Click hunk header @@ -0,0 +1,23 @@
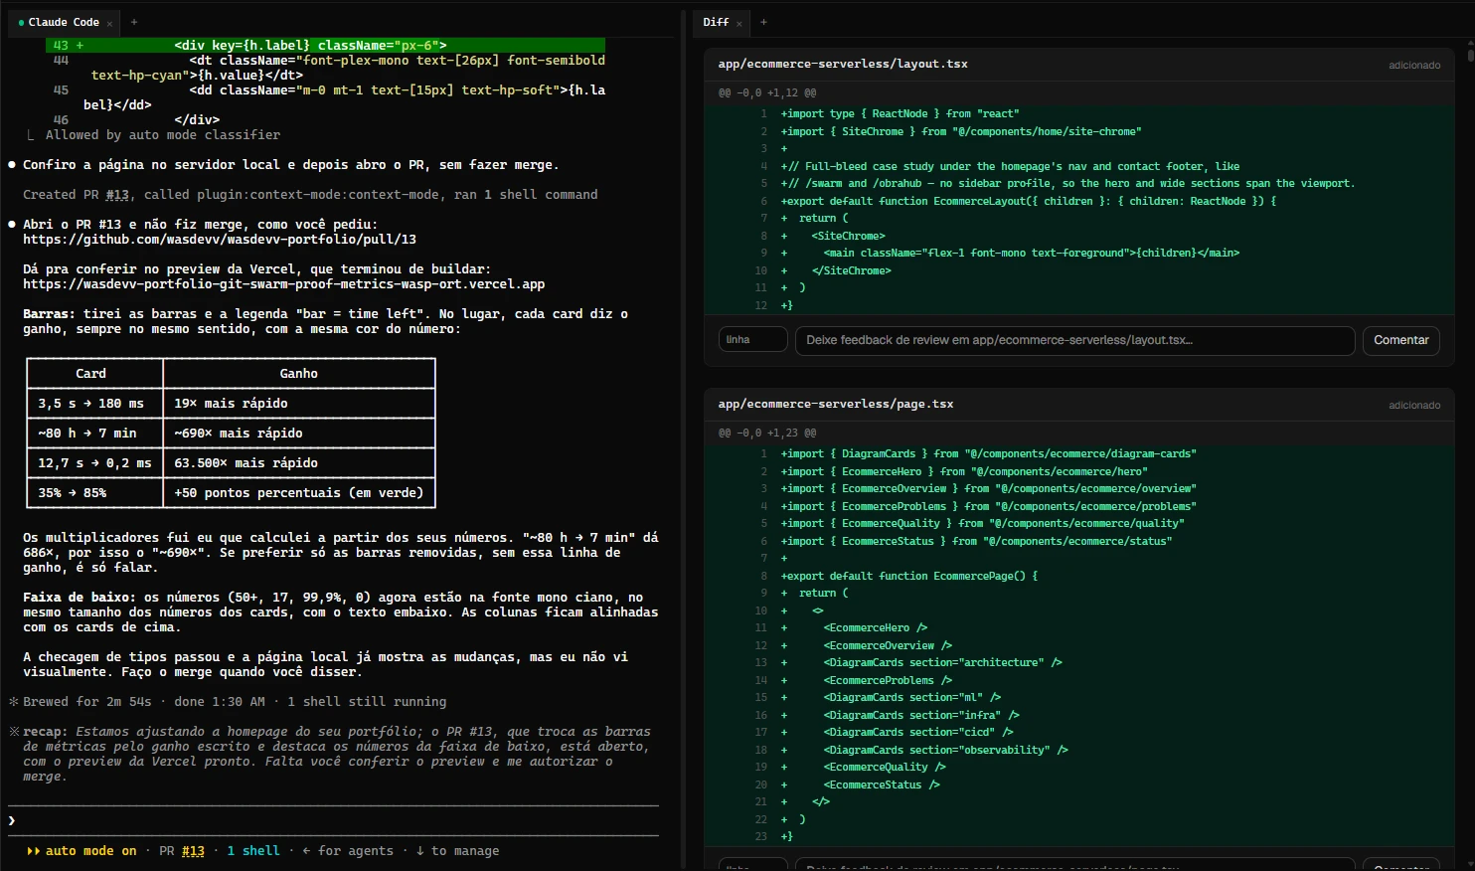The height and width of the screenshot is (871, 1475). tap(767, 433)
